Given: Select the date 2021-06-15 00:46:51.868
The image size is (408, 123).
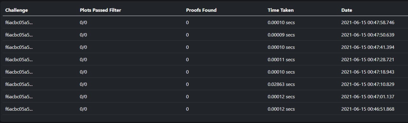Looking at the screenshot, I should click(368, 109).
